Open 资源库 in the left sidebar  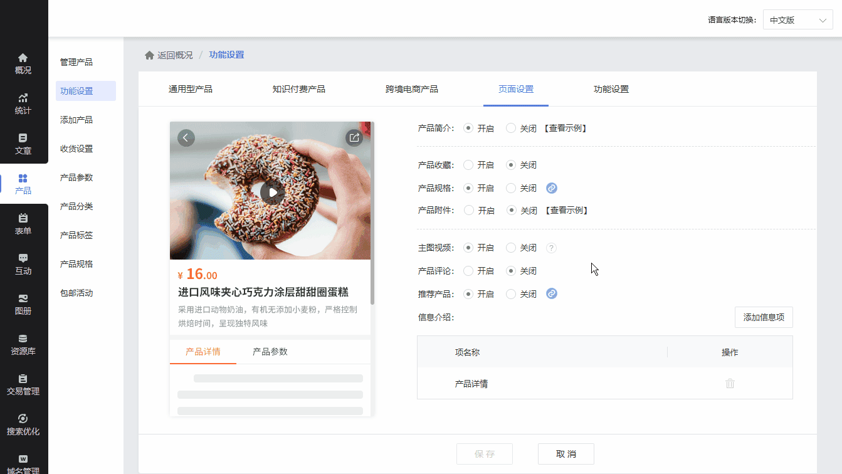(x=23, y=345)
